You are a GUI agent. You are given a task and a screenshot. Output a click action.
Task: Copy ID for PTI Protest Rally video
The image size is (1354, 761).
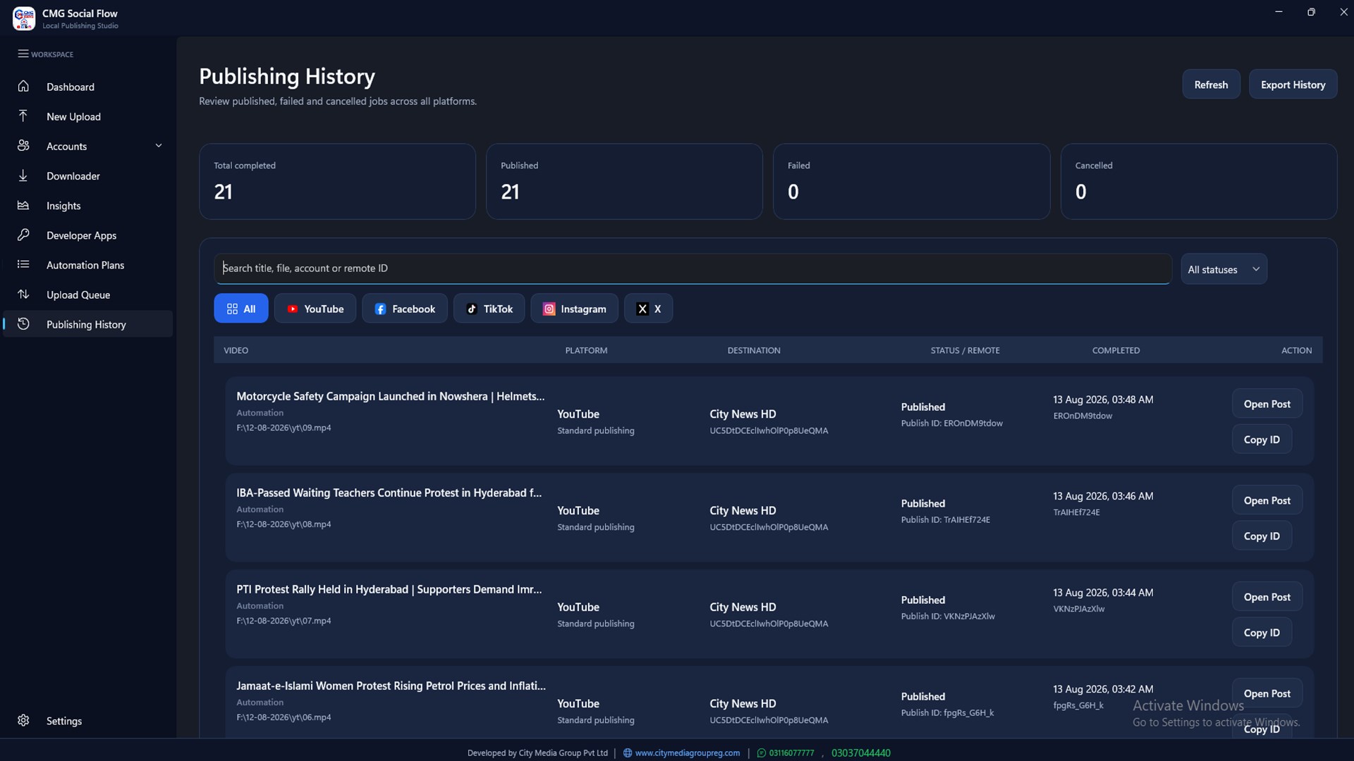click(1262, 633)
